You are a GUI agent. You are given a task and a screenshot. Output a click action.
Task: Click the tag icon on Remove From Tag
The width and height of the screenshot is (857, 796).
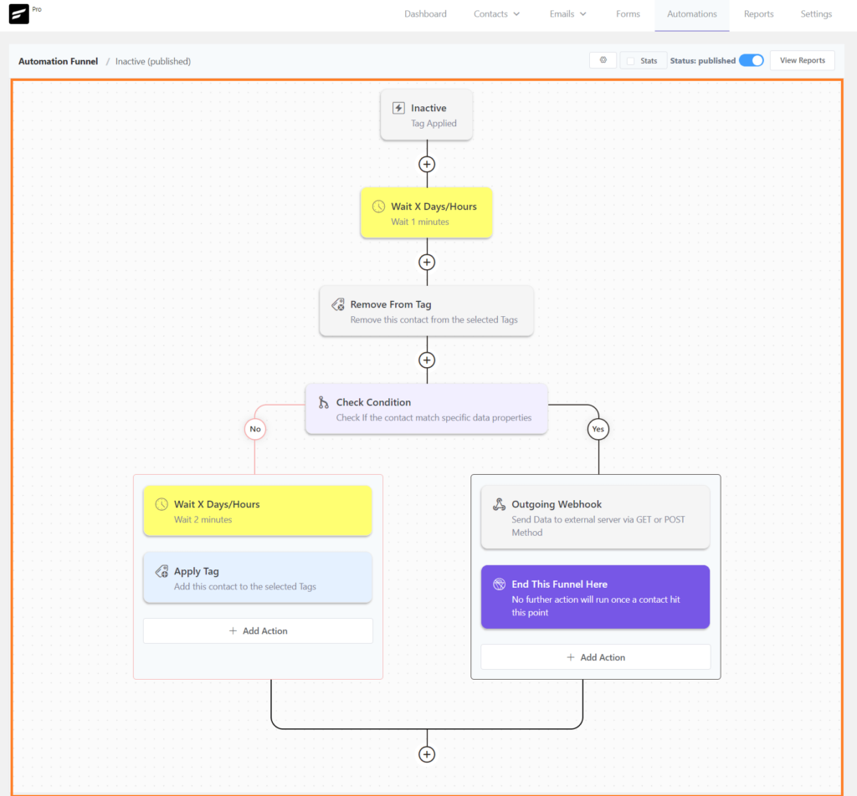(x=338, y=305)
